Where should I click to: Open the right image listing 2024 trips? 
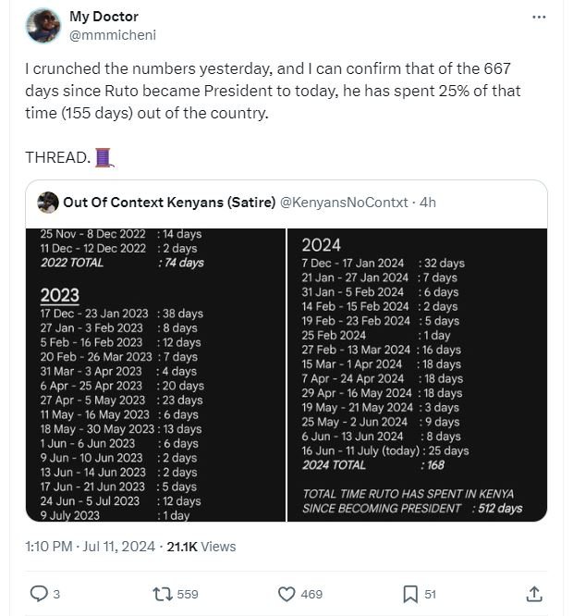click(x=417, y=375)
